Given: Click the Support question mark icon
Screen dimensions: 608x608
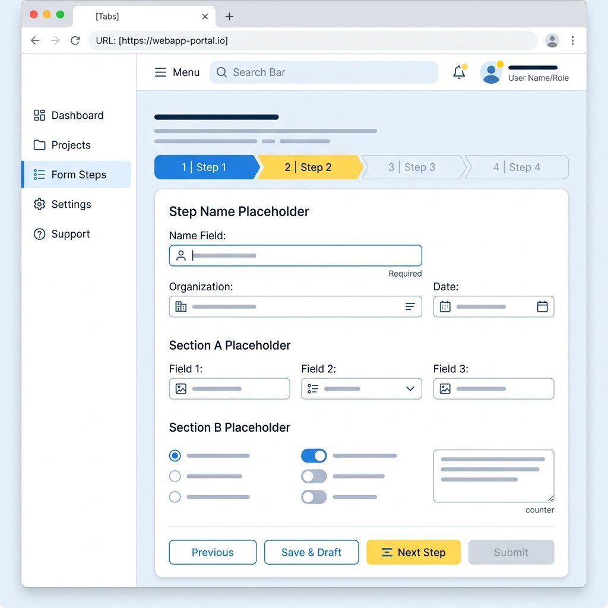Looking at the screenshot, I should coord(40,234).
